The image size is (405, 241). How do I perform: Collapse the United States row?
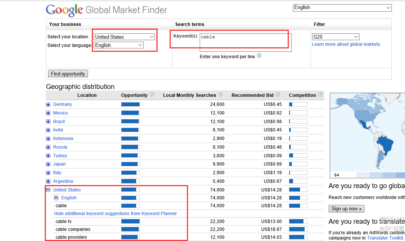point(48,190)
